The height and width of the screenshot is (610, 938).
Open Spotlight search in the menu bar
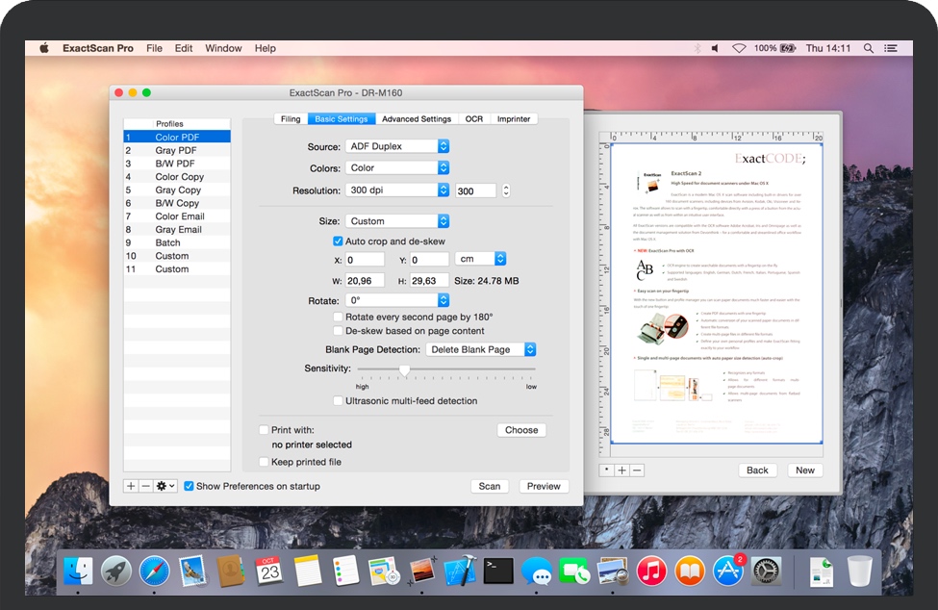point(869,48)
